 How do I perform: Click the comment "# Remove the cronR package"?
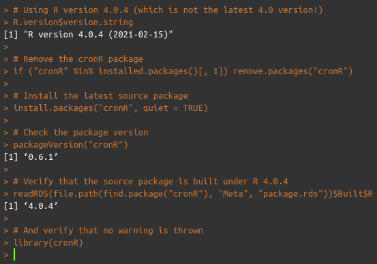(78, 59)
